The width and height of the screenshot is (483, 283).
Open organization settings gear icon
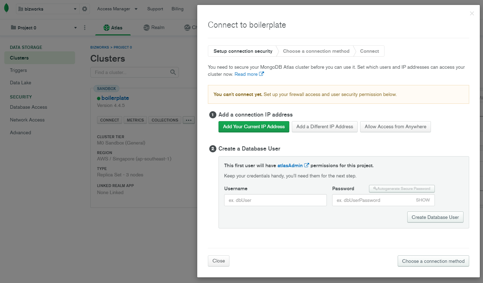85,9
